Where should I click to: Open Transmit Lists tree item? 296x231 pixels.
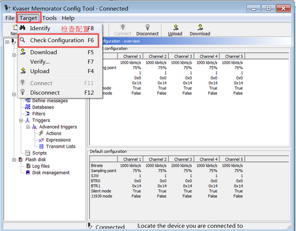coord(61,147)
